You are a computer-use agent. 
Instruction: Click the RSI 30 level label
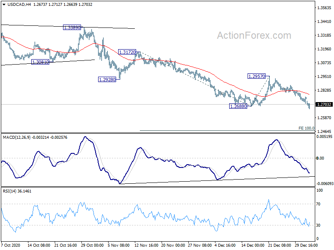318,225
